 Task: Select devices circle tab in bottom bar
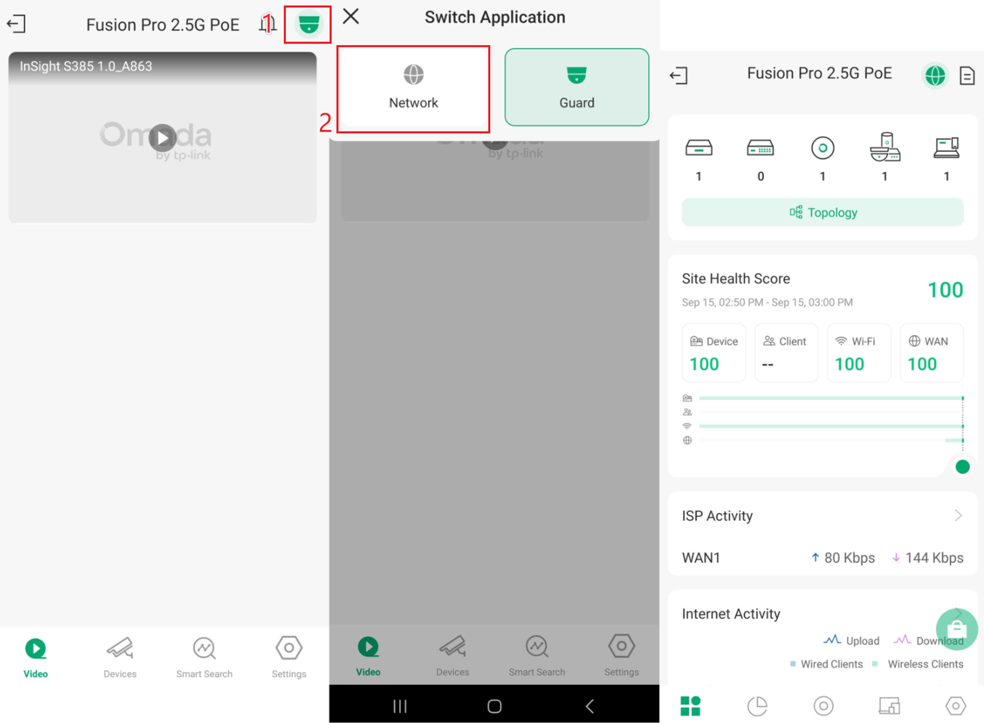(823, 705)
